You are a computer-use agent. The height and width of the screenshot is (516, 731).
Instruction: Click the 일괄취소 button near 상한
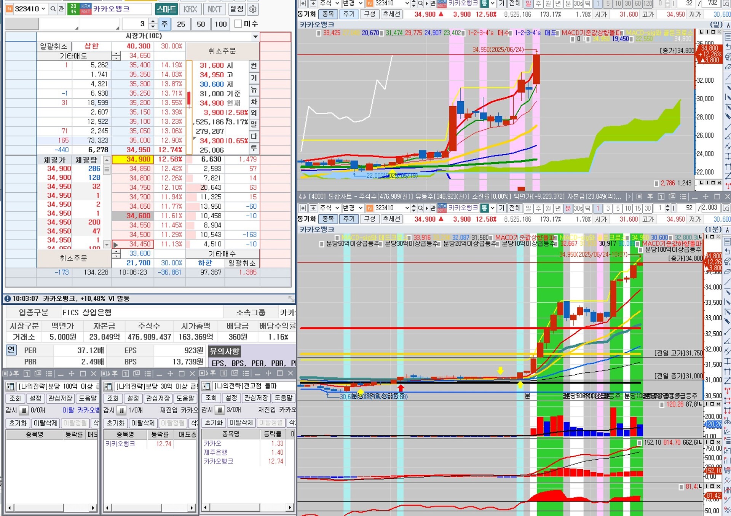(54, 46)
